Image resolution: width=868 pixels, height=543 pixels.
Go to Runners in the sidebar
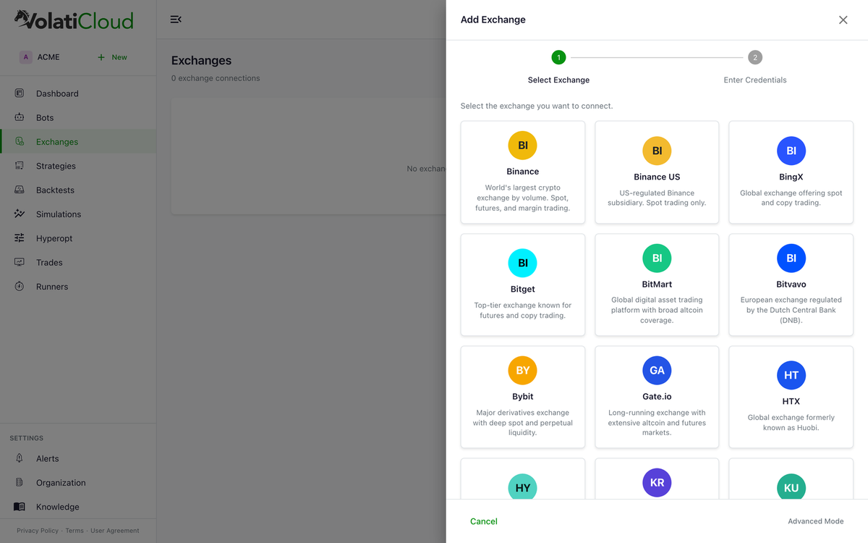pyautogui.click(x=78, y=287)
